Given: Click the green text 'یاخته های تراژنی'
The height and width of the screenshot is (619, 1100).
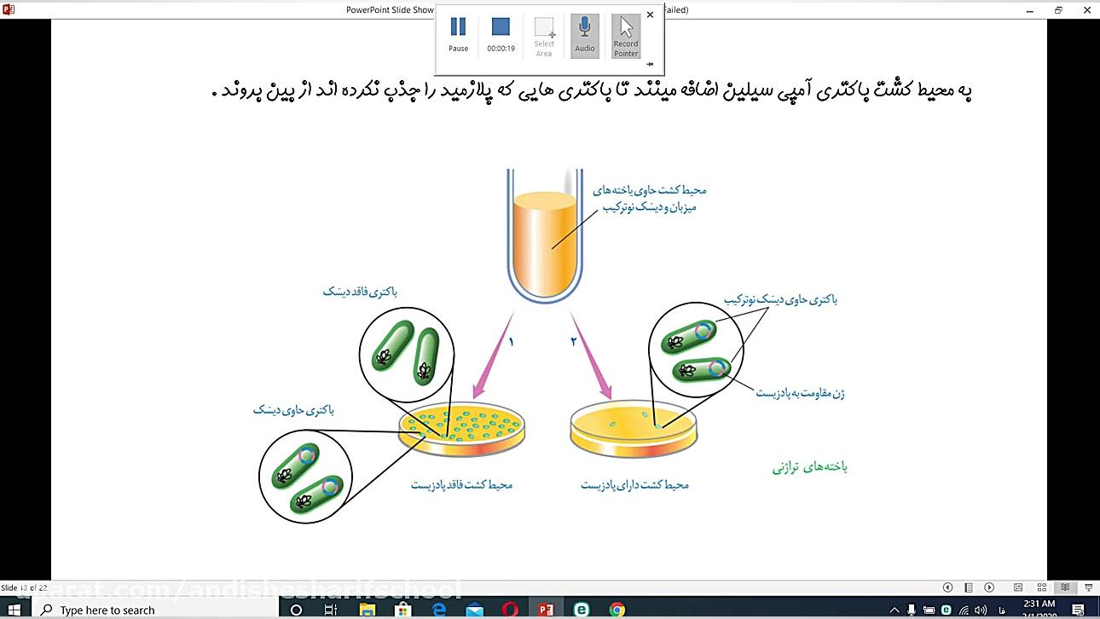Looking at the screenshot, I should point(810,467).
